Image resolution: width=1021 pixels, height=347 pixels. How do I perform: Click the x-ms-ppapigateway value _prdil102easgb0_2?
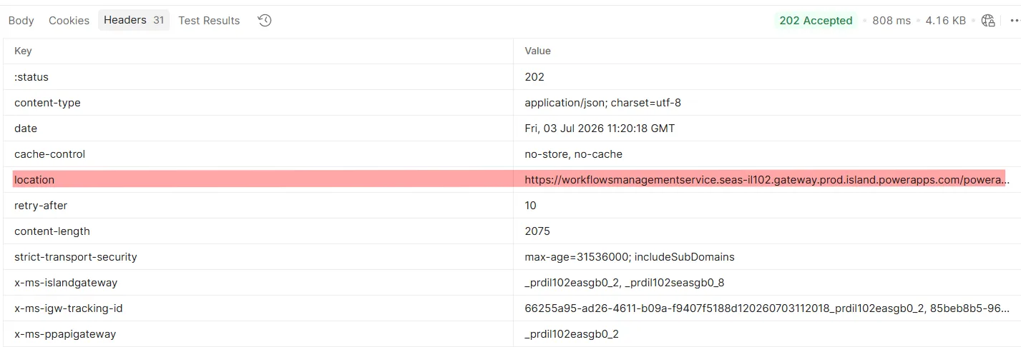572,334
